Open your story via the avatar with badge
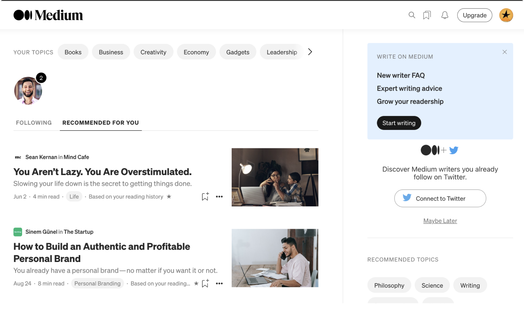Screen dimensions: 524x328 [28, 90]
